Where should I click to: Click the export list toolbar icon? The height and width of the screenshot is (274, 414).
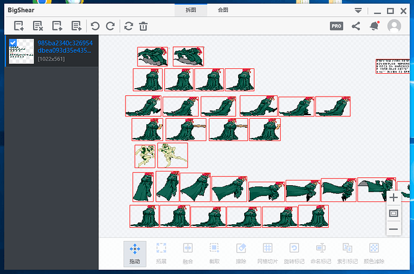[x=76, y=26]
